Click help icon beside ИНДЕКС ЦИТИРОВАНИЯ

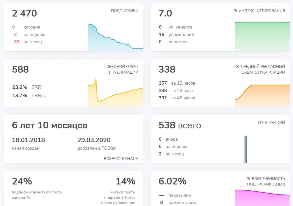pyautogui.click(x=235, y=11)
